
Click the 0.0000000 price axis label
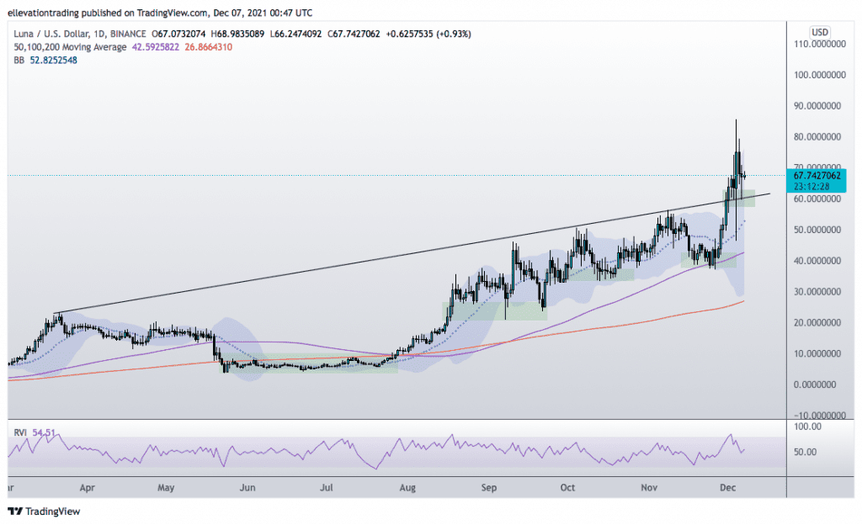pyautogui.click(x=815, y=384)
